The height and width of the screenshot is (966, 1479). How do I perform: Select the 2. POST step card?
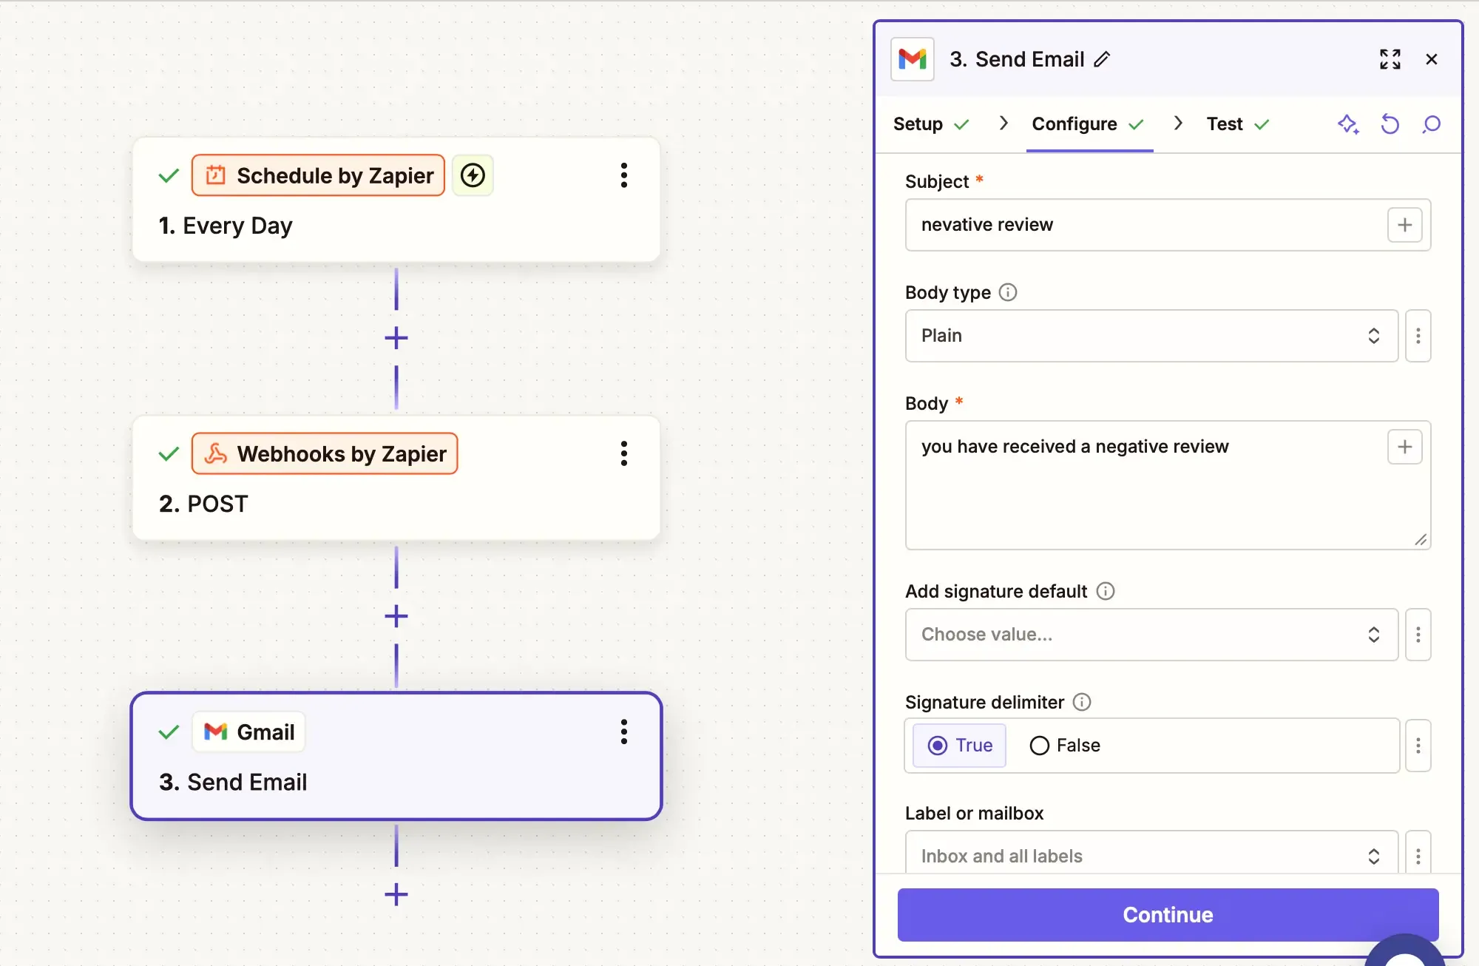[x=396, y=478]
